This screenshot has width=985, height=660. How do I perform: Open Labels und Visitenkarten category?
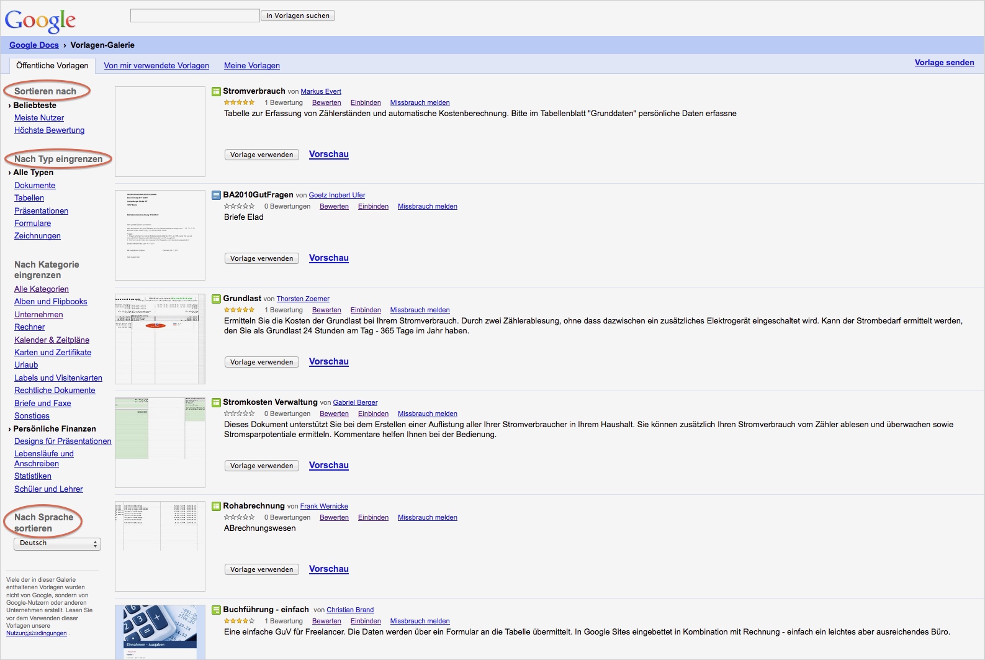click(x=58, y=378)
